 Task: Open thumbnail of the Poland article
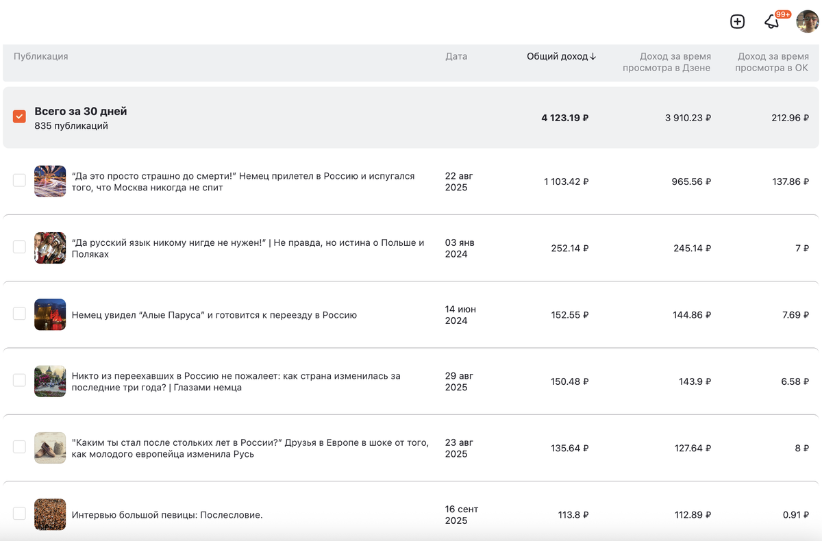pos(50,247)
